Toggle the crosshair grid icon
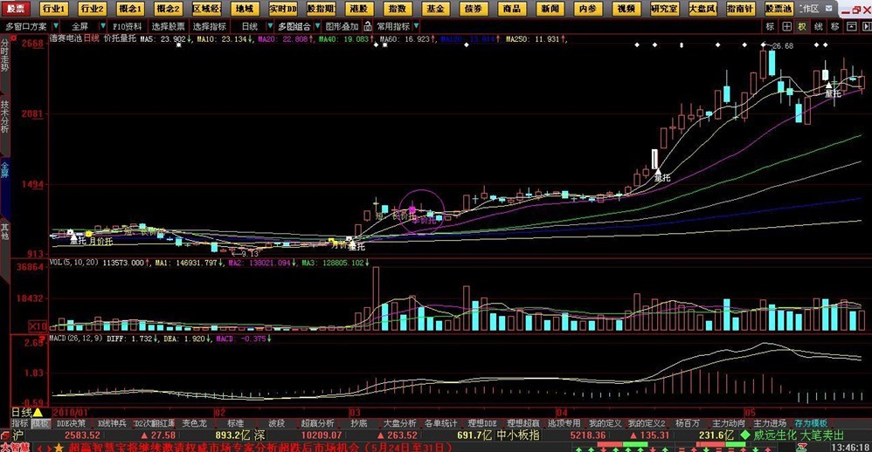The image size is (872, 452). pyautogui.click(x=786, y=26)
